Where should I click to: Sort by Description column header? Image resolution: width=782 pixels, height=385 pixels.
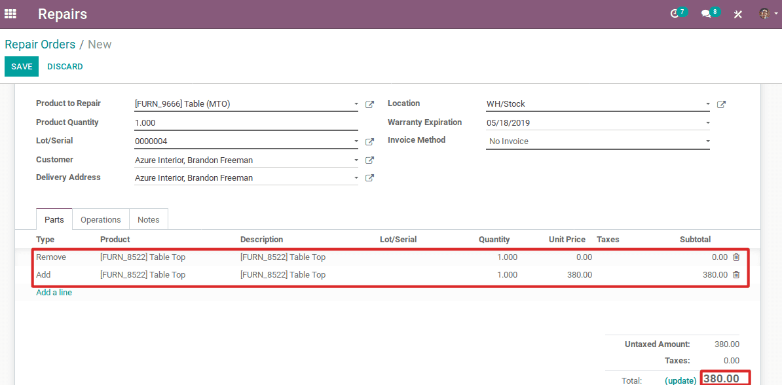coord(261,240)
